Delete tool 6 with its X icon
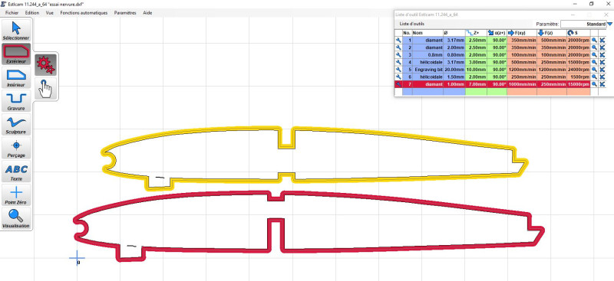The image size is (614, 281). pyautogui.click(x=602, y=77)
